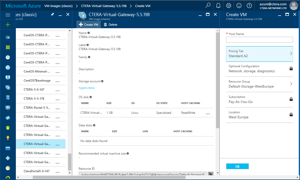Open the hypervctera storage account link
Viewport: 300px width, 180px height.
(x=86, y=88)
